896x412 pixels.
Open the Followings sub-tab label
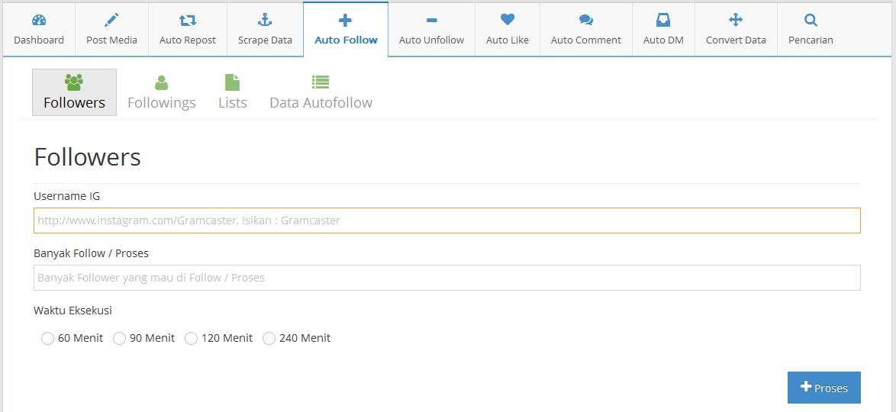pos(162,103)
